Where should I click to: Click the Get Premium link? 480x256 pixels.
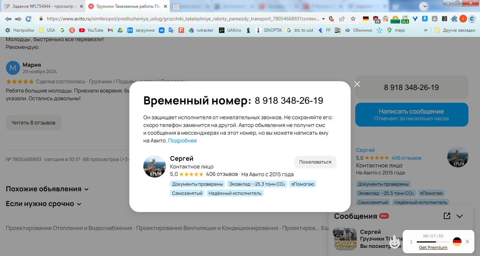[x=433, y=248]
